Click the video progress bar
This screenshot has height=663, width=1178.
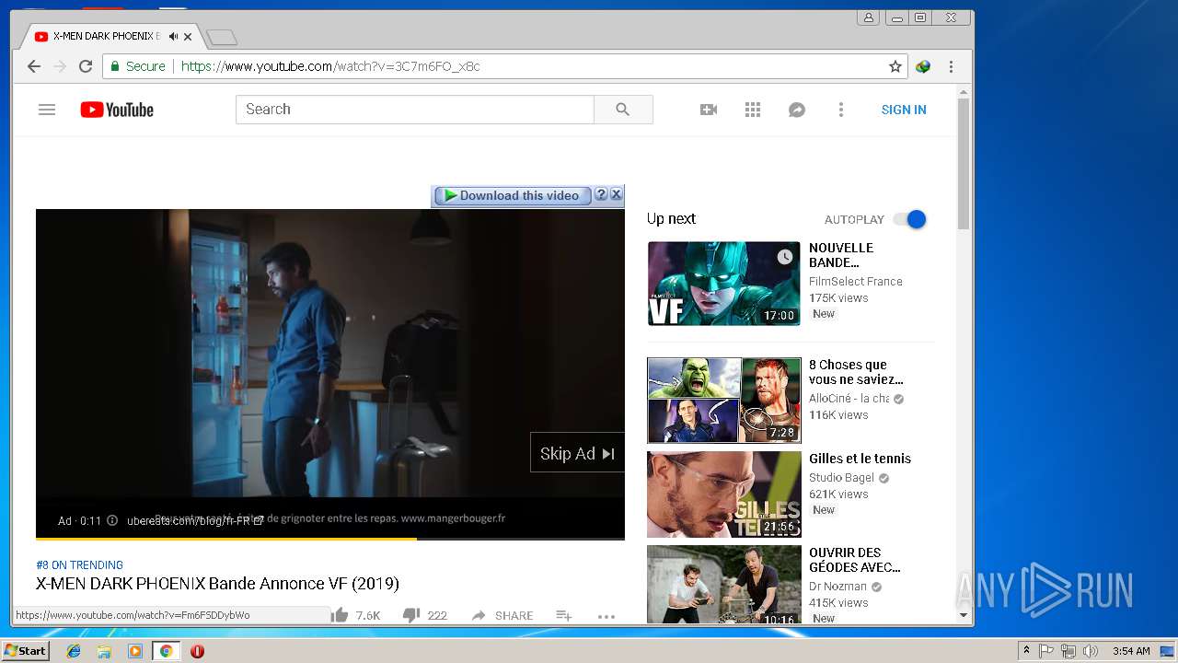point(330,538)
